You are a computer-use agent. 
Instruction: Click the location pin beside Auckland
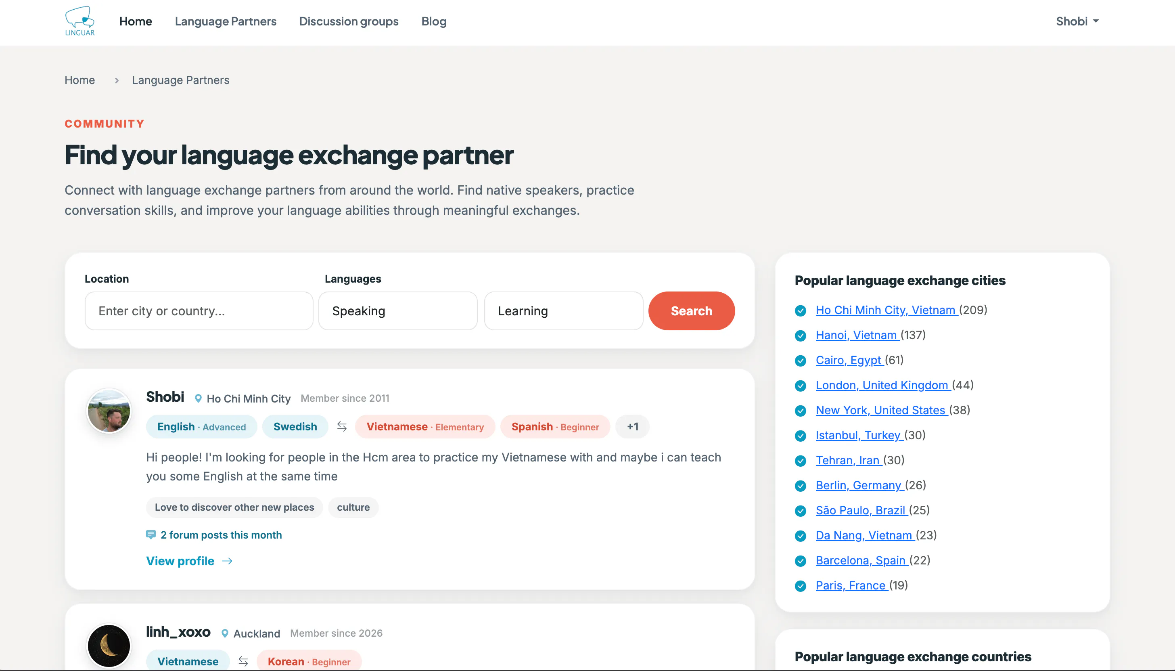click(x=225, y=634)
